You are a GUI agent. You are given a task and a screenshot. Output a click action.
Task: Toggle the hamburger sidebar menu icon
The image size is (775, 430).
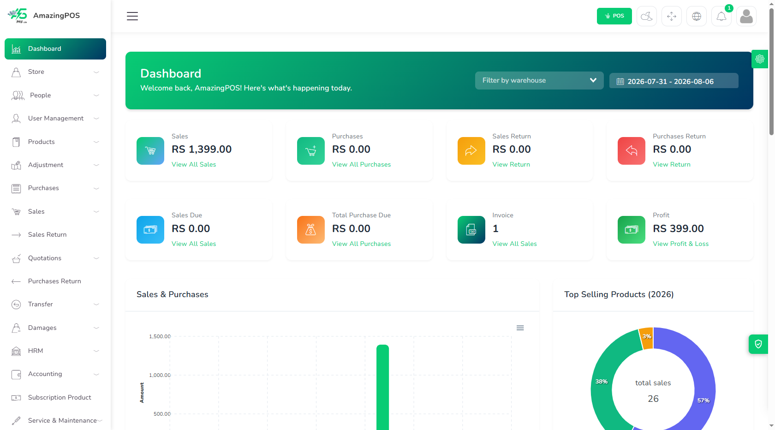132,16
